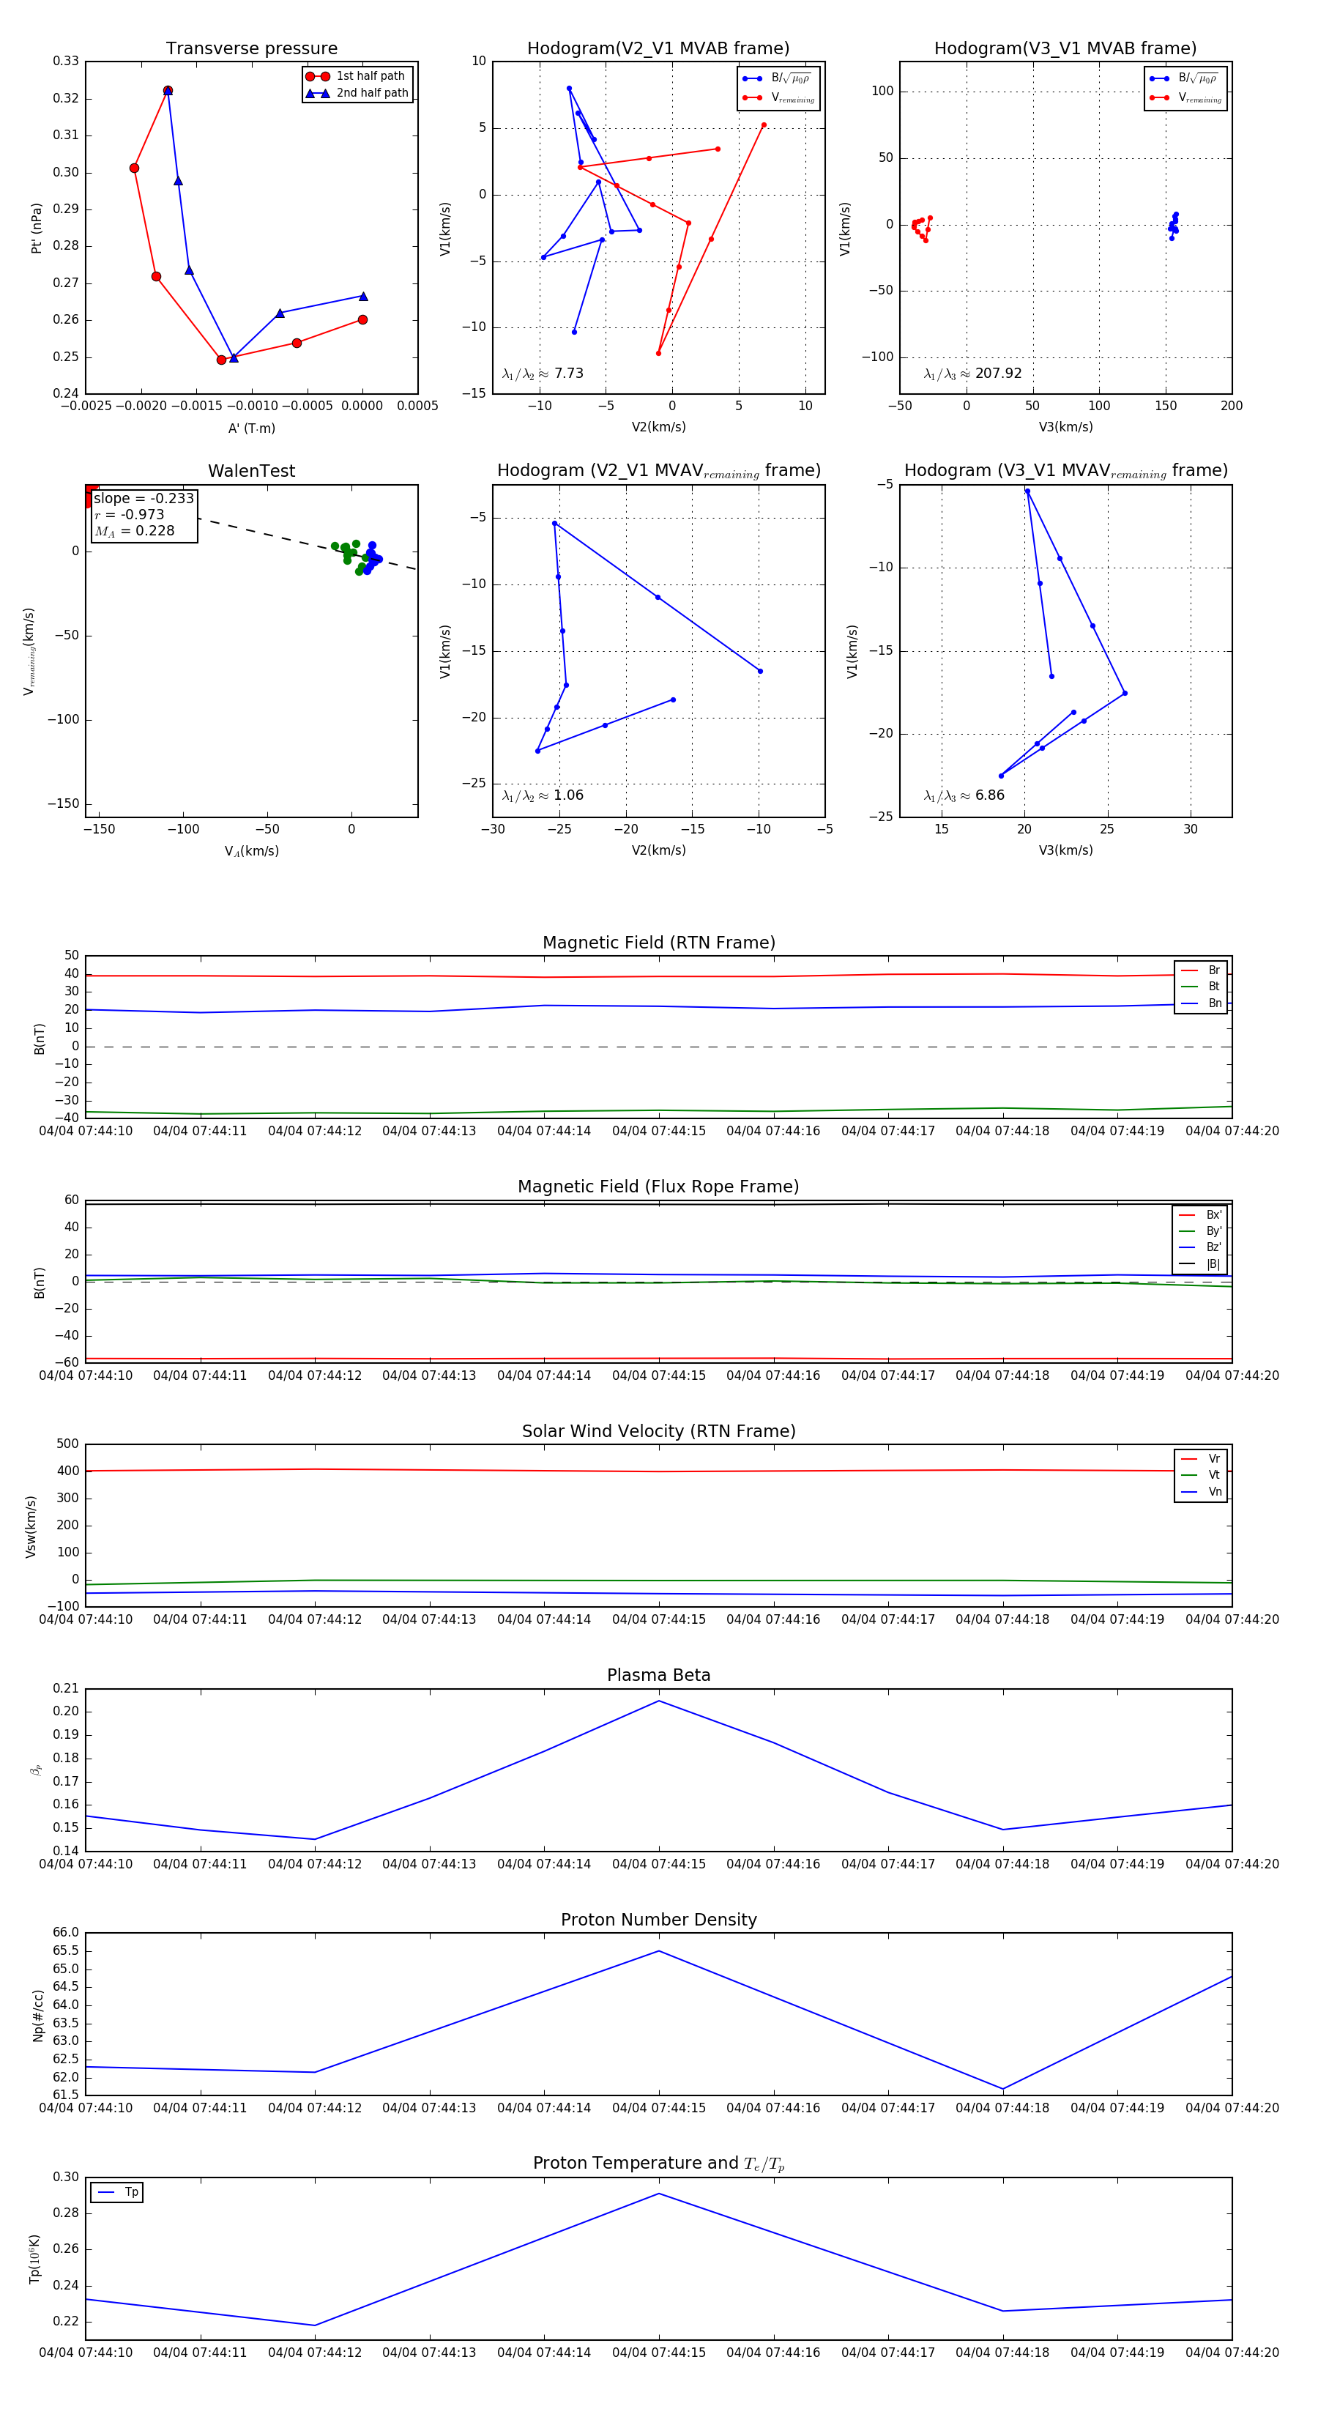This screenshot has width=1318, height=2417.
Task: Click the peak of the Plasma Beta curve
Action: pyautogui.click(x=658, y=1700)
